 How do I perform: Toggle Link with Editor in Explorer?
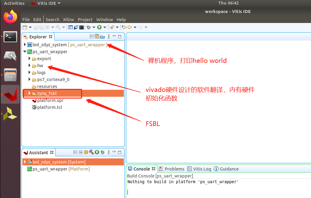point(97,36)
